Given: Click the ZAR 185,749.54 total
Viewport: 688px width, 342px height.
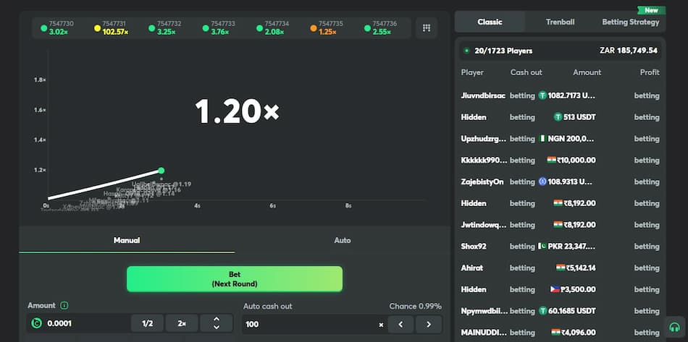Looking at the screenshot, I should coord(629,51).
